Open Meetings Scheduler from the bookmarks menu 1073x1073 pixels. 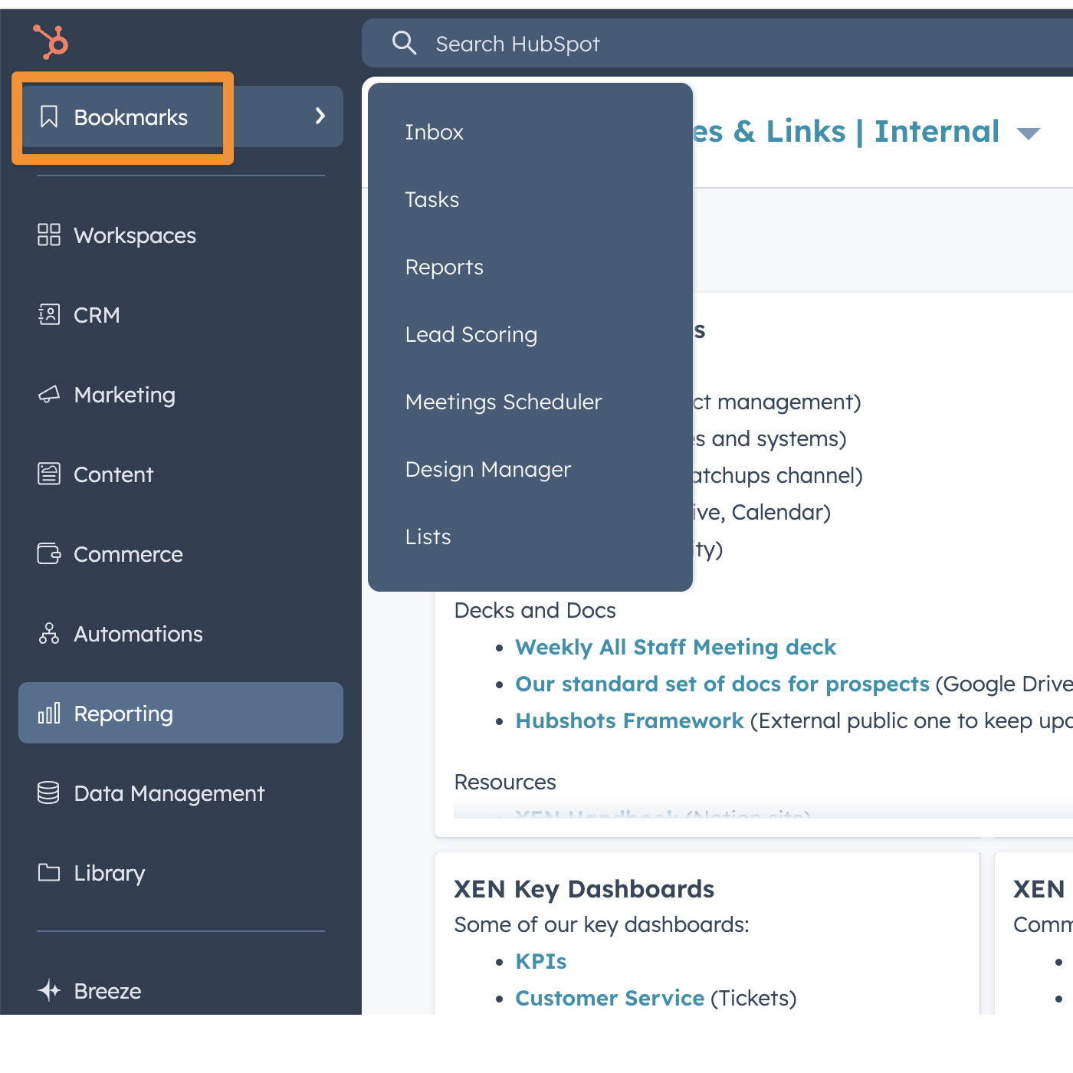[x=504, y=402]
